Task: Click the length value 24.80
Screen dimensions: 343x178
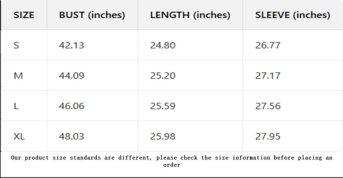Action: [163, 46]
